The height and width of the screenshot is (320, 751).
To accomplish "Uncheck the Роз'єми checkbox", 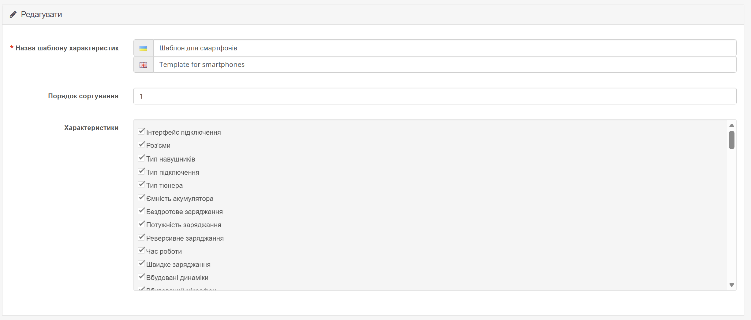I will pyautogui.click(x=141, y=144).
